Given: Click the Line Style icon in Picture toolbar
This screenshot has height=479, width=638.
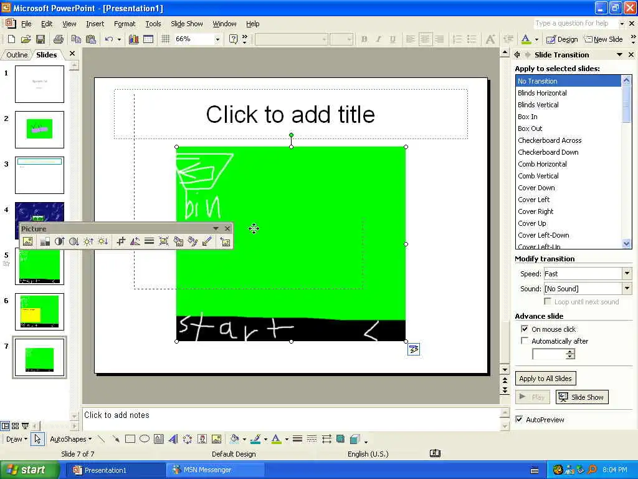Looking at the screenshot, I should pyautogui.click(x=150, y=241).
